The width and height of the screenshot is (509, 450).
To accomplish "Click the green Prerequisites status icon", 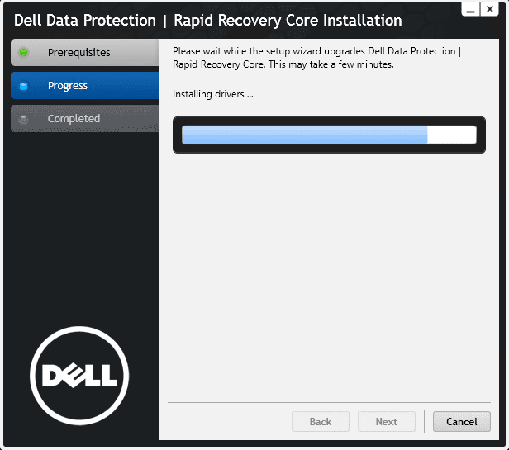I will (x=24, y=53).
